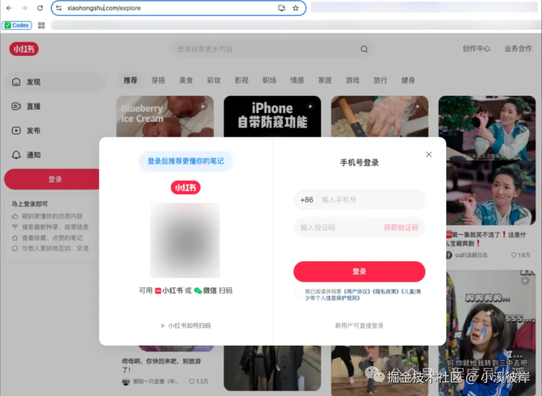The image size is (542, 396).
Task: Open the Blueberry Ice Cream video thumbnail
Action: [165, 116]
